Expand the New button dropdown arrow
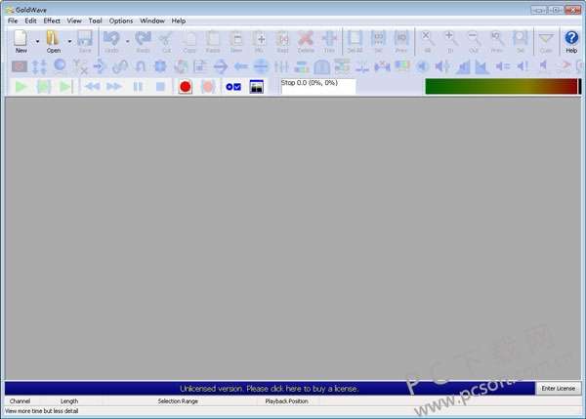Viewport: 586px width, 419px height. pyautogui.click(x=37, y=41)
